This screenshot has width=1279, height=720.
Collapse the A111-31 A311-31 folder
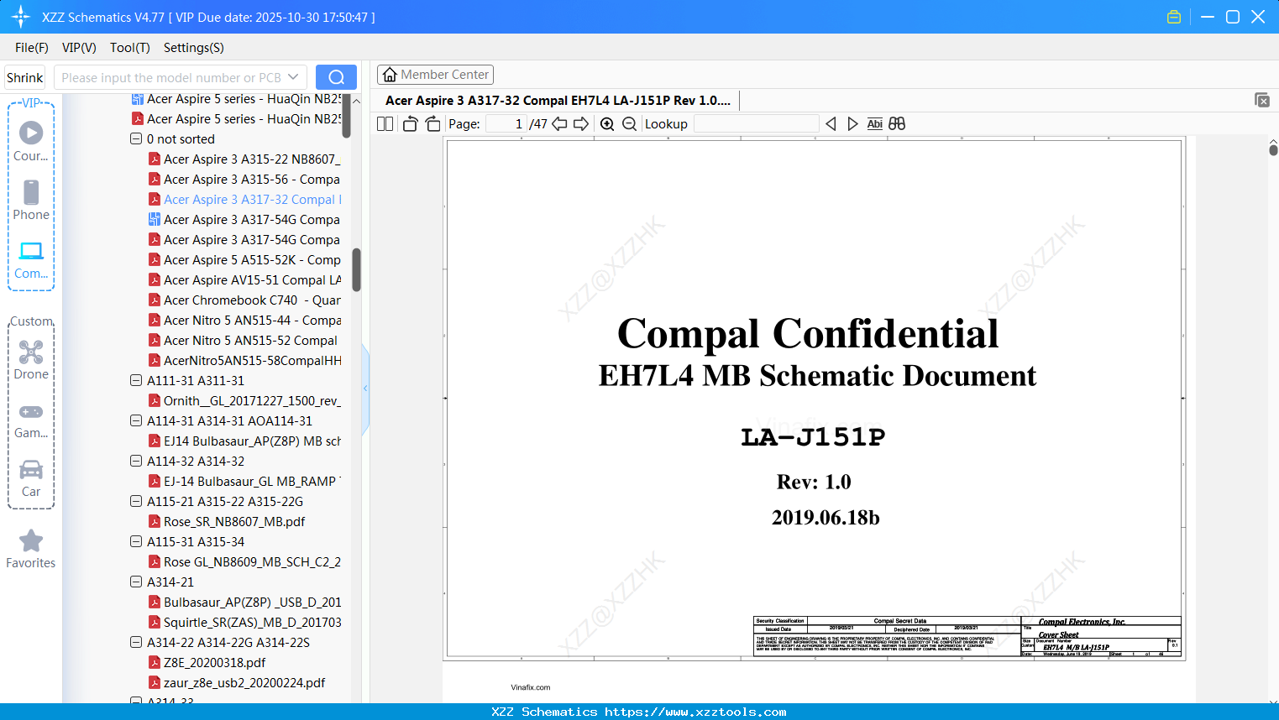click(136, 380)
